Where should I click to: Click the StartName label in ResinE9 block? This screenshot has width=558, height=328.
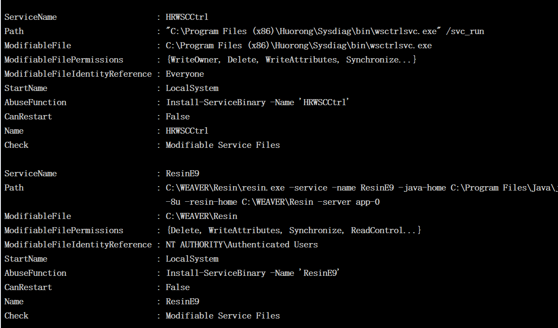point(26,259)
